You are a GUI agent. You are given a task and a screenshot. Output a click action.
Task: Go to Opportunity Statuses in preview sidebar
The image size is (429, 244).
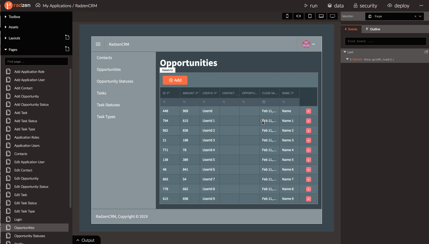tap(115, 81)
